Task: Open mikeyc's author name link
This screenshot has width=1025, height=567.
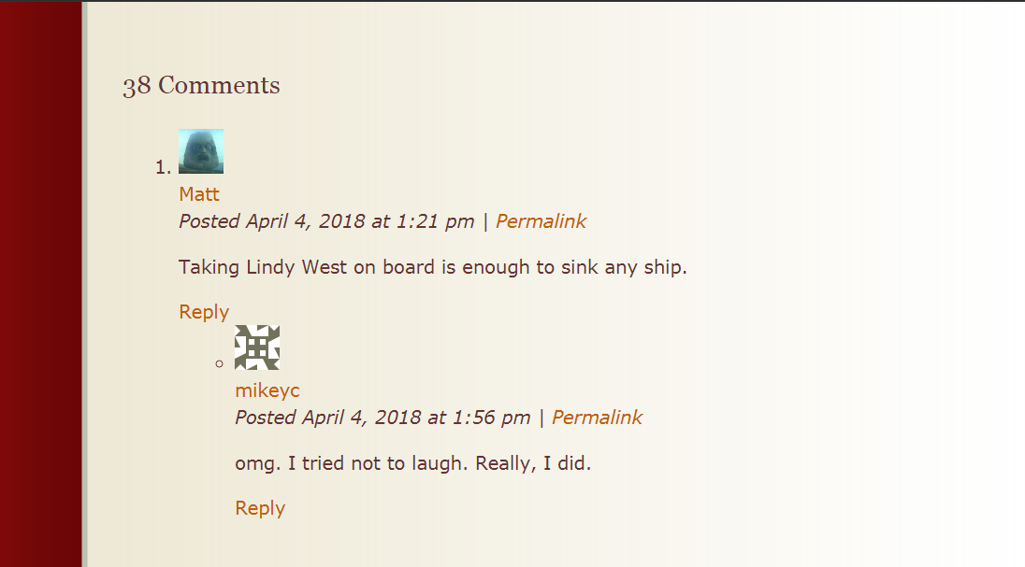Action: coord(267,390)
